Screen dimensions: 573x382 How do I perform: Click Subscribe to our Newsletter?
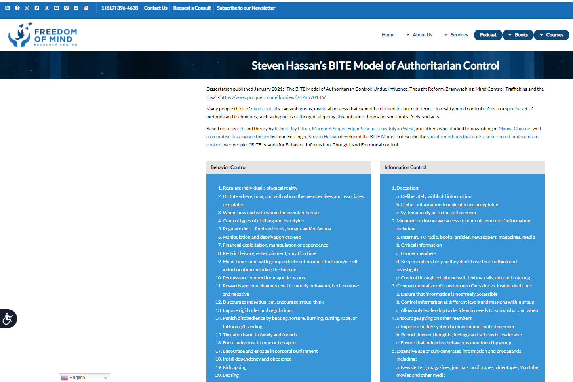(x=246, y=8)
